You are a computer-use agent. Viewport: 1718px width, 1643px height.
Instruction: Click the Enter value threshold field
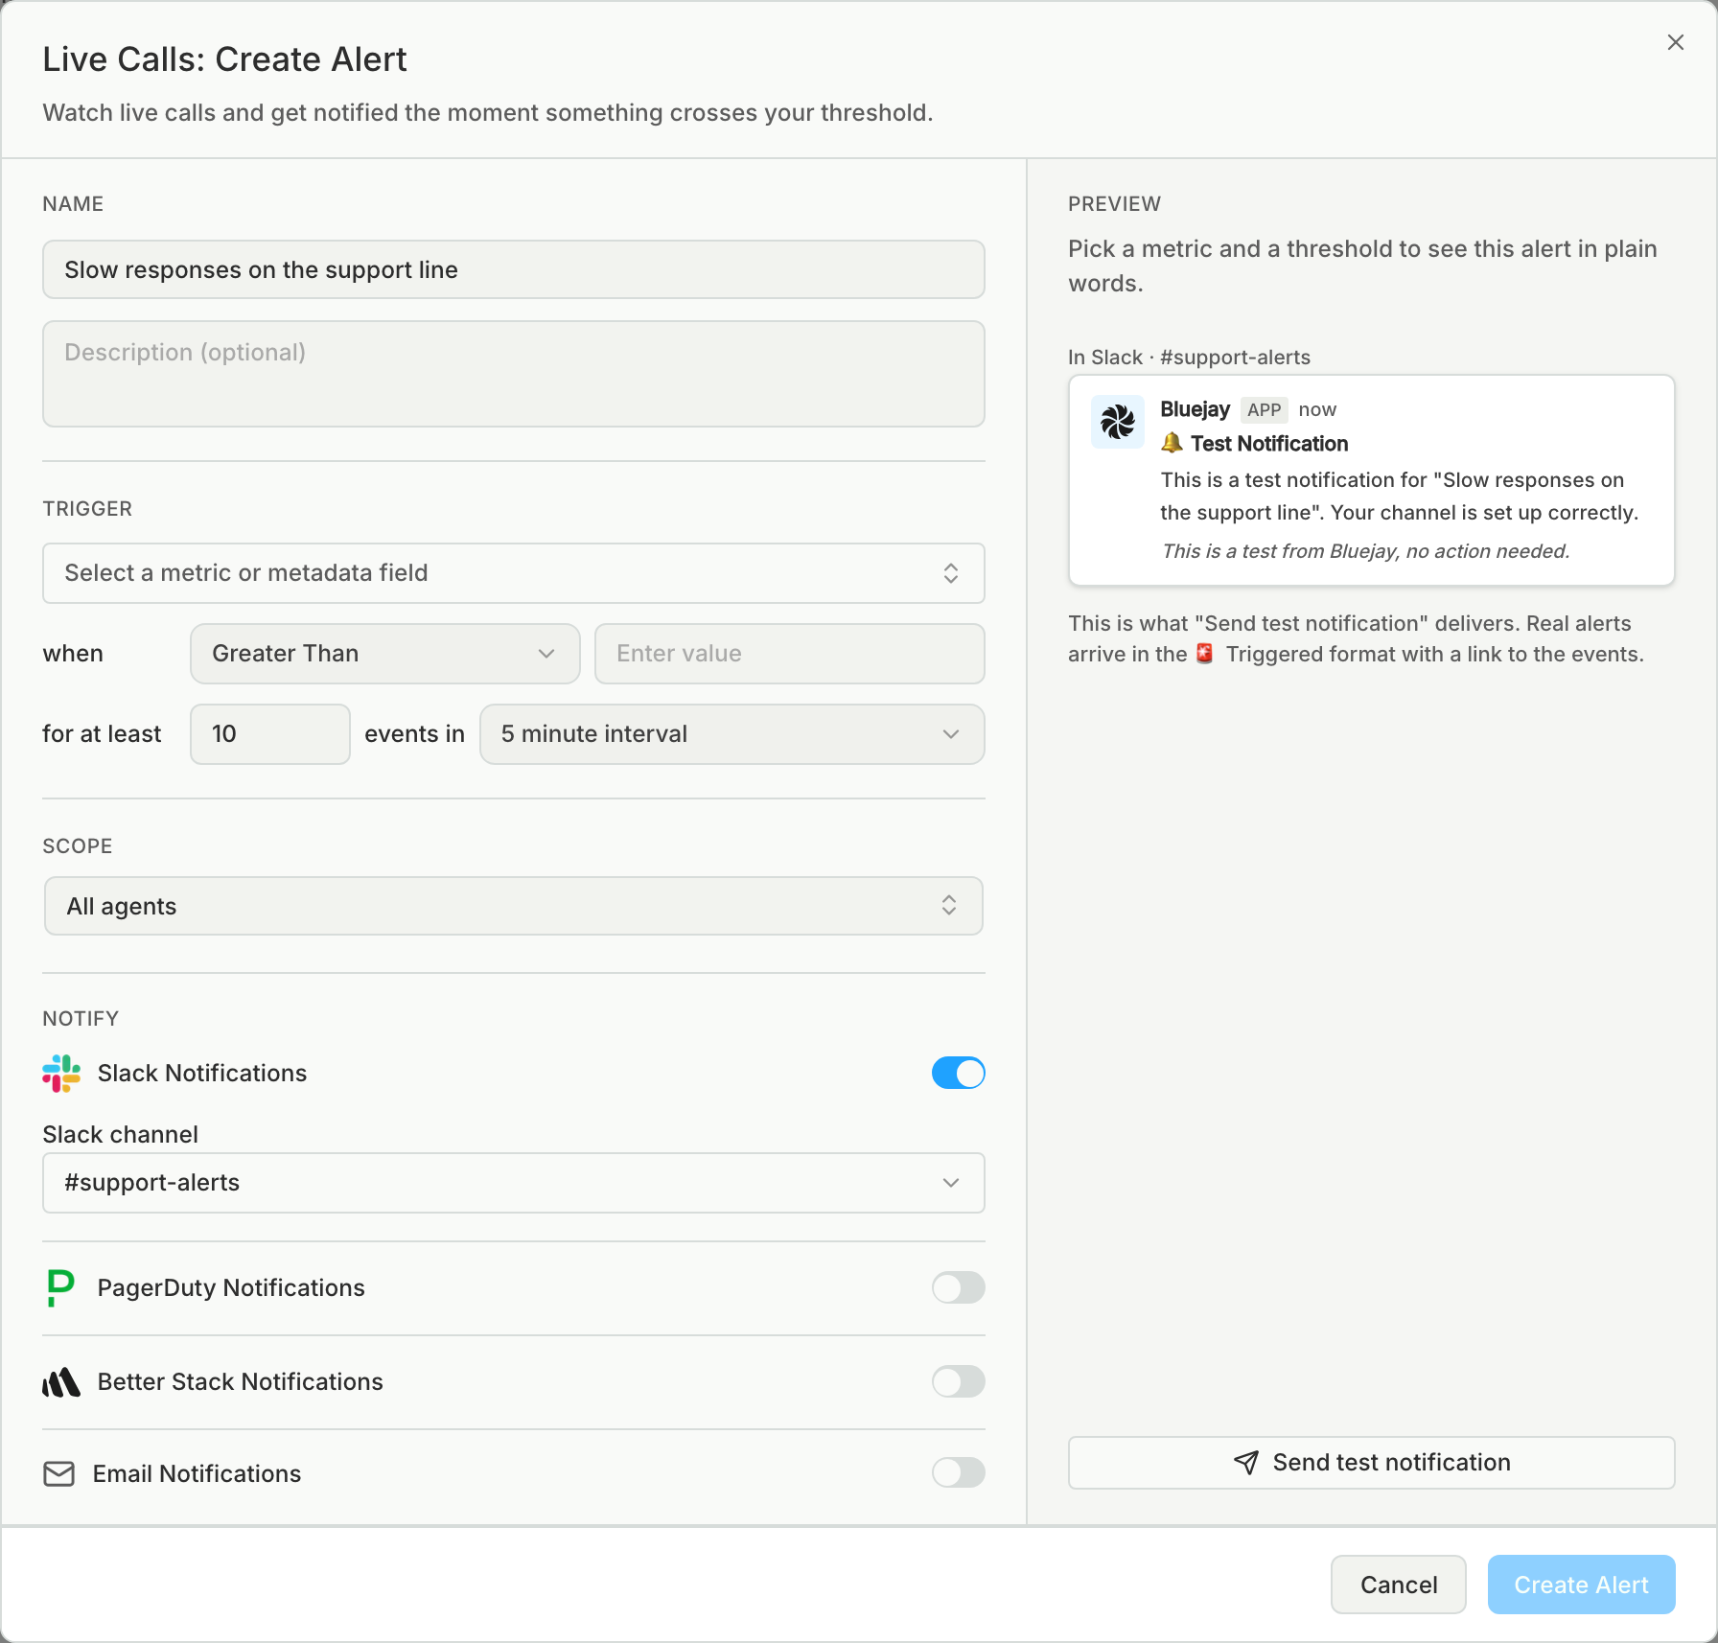(790, 654)
